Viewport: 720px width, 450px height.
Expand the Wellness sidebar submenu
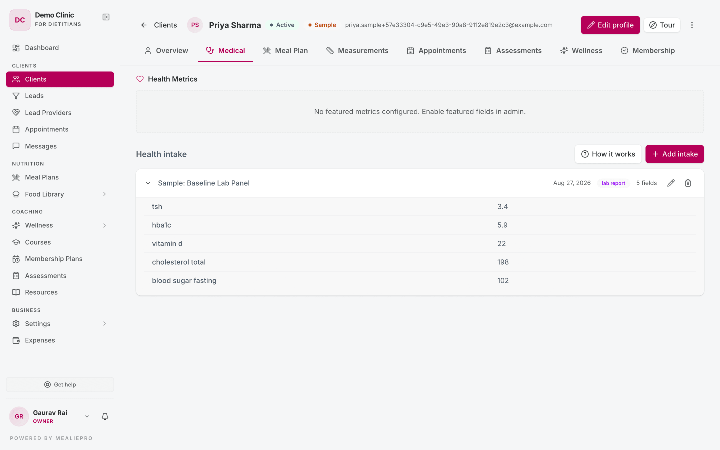pyautogui.click(x=104, y=225)
